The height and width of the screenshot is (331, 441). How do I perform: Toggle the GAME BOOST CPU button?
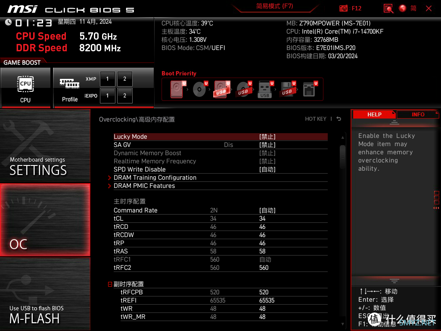coord(25,88)
